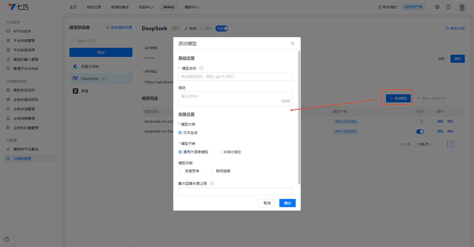Select the 多模态模型 radio button

coord(220,152)
